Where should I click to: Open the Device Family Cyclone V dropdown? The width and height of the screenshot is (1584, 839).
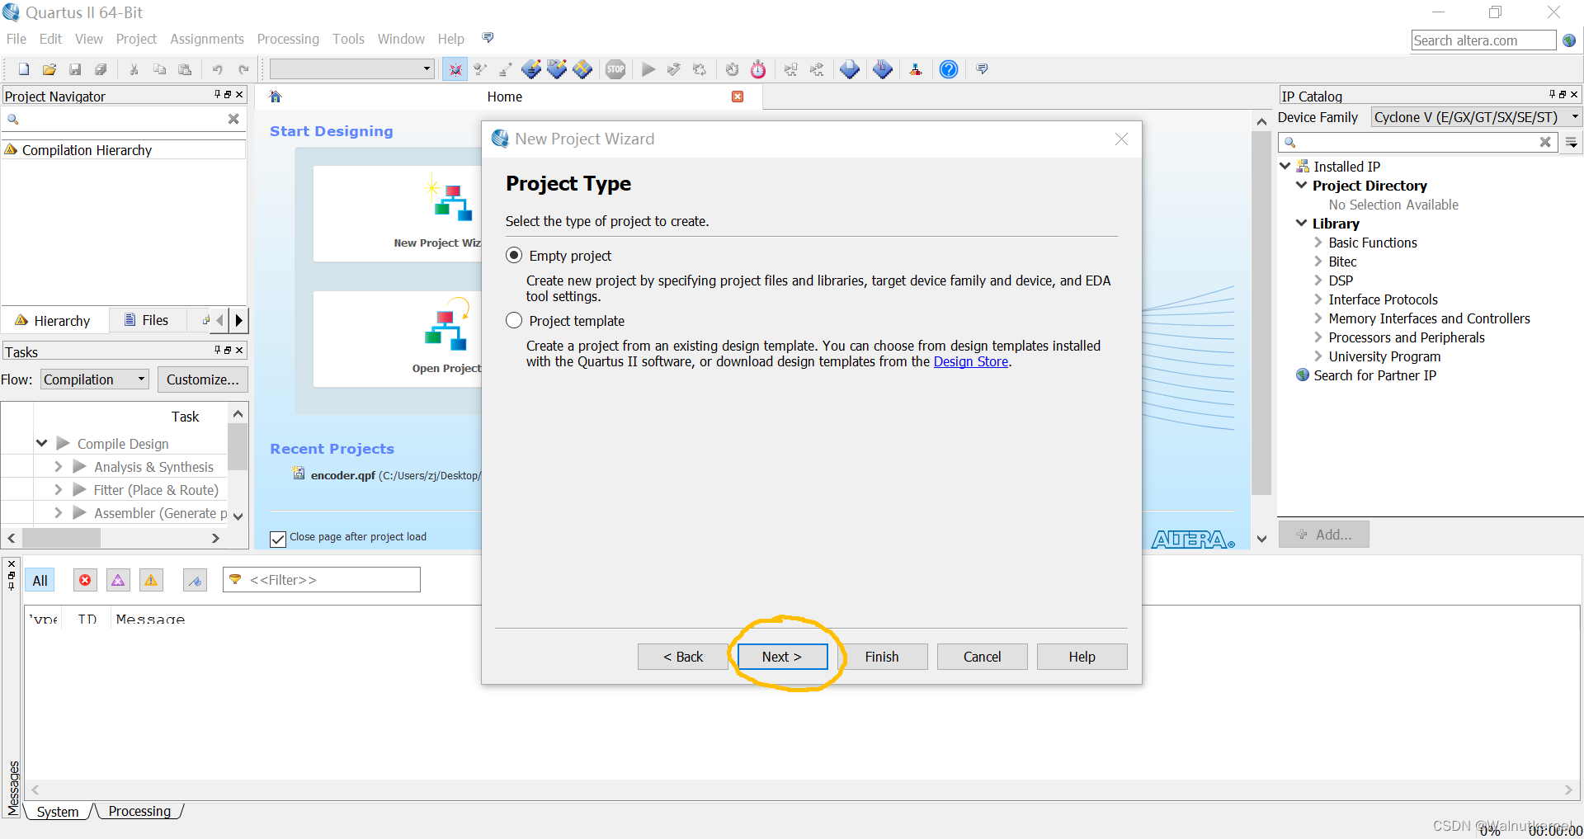[1477, 117]
